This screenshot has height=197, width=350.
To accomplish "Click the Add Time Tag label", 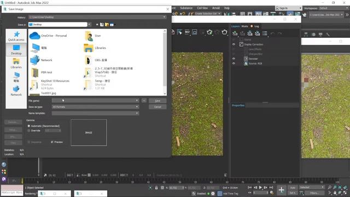I will point(231,193).
